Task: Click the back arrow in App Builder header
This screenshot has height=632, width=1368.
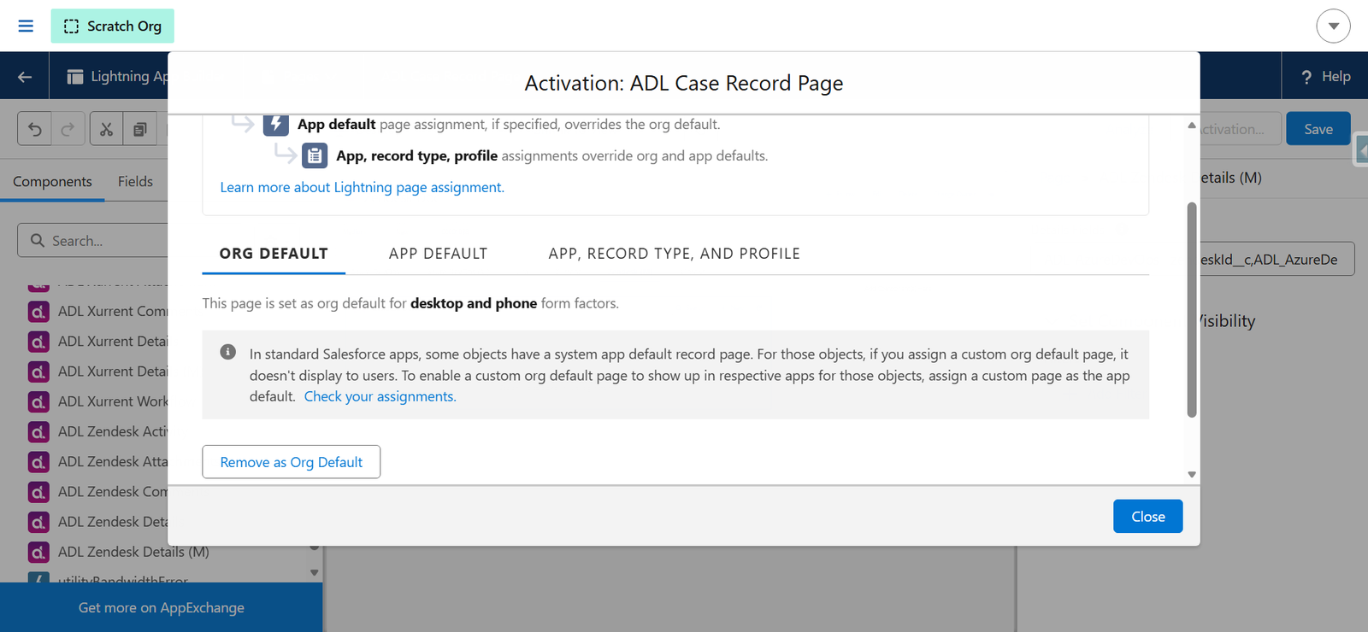Action: pos(25,76)
